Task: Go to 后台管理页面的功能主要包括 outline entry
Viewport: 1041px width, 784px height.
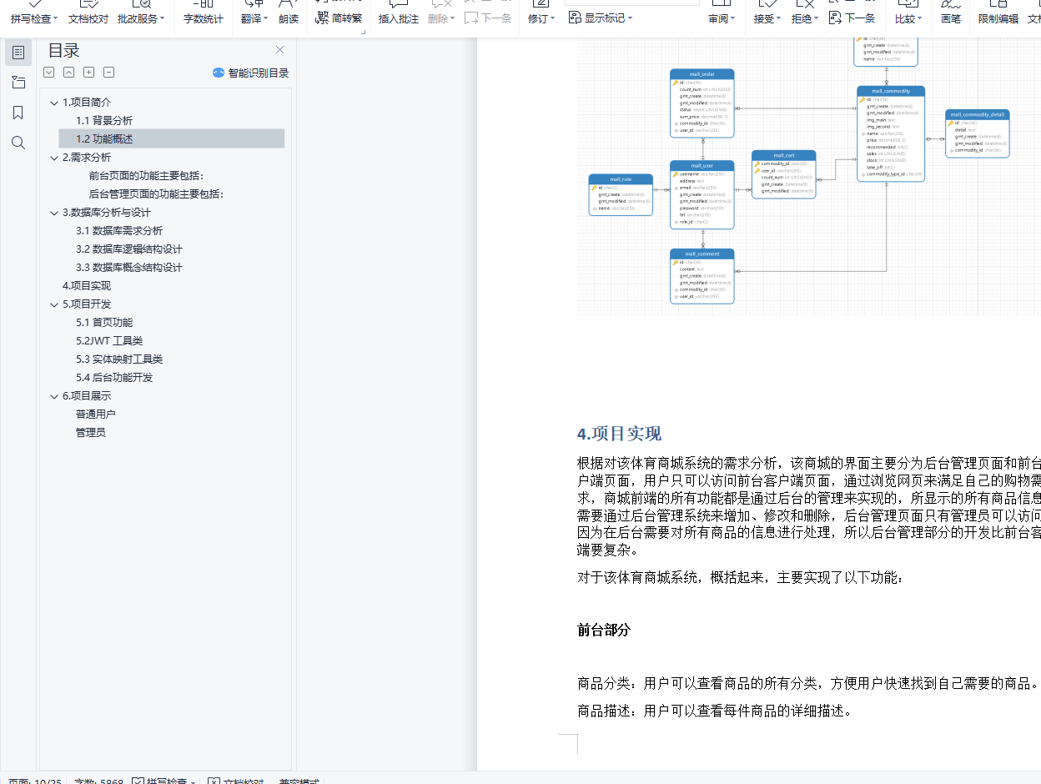Action: pos(157,194)
